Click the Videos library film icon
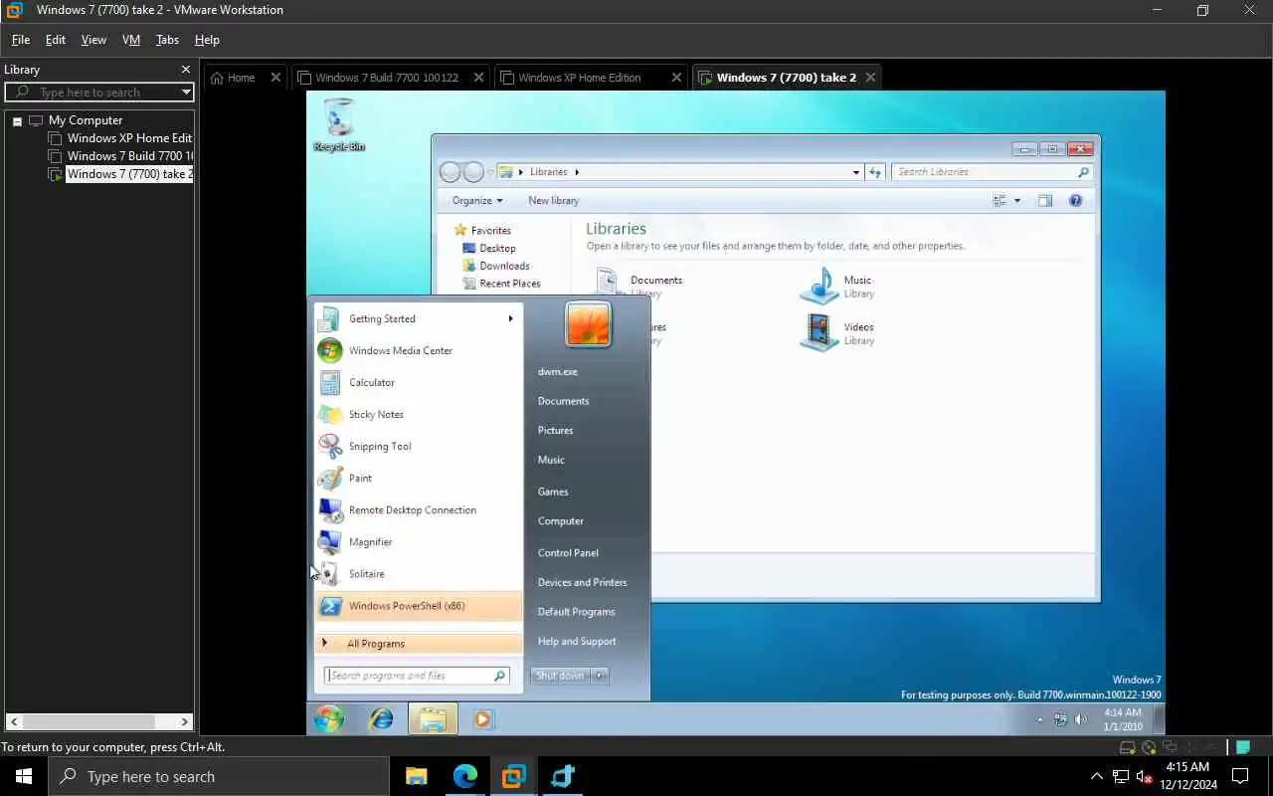This screenshot has height=796, width=1273. [x=819, y=333]
